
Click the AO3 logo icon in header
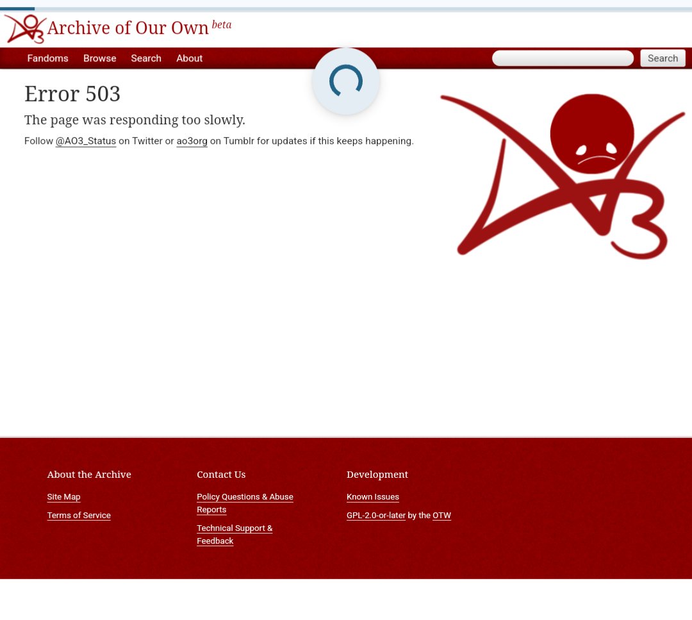25,29
